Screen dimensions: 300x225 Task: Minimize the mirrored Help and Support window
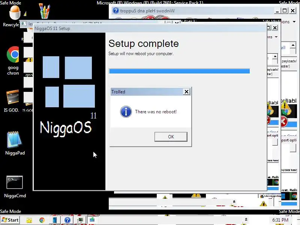coord(277,11)
